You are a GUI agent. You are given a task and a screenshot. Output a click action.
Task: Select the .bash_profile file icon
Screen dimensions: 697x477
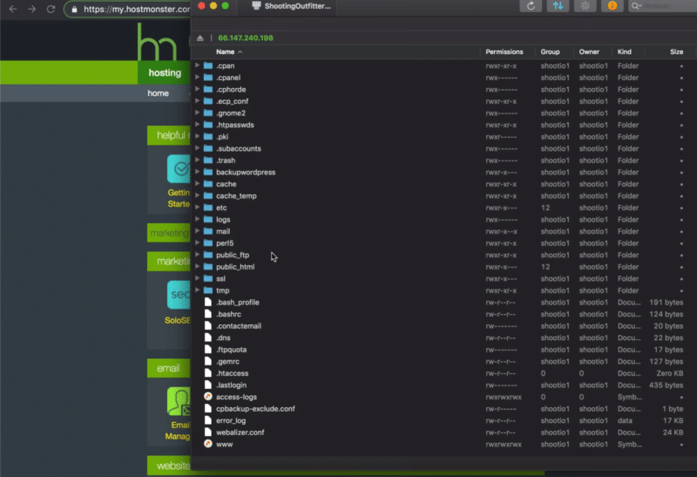point(208,302)
